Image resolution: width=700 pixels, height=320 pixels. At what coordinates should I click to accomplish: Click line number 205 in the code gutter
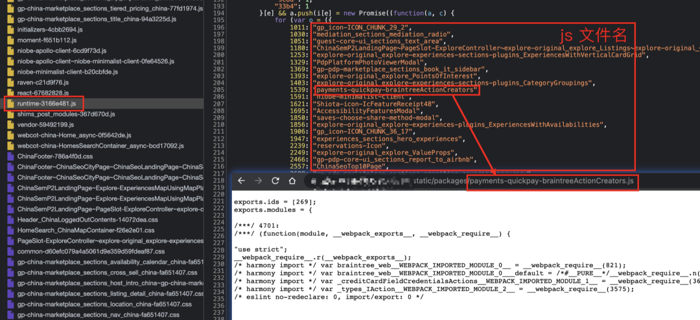pos(218,90)
